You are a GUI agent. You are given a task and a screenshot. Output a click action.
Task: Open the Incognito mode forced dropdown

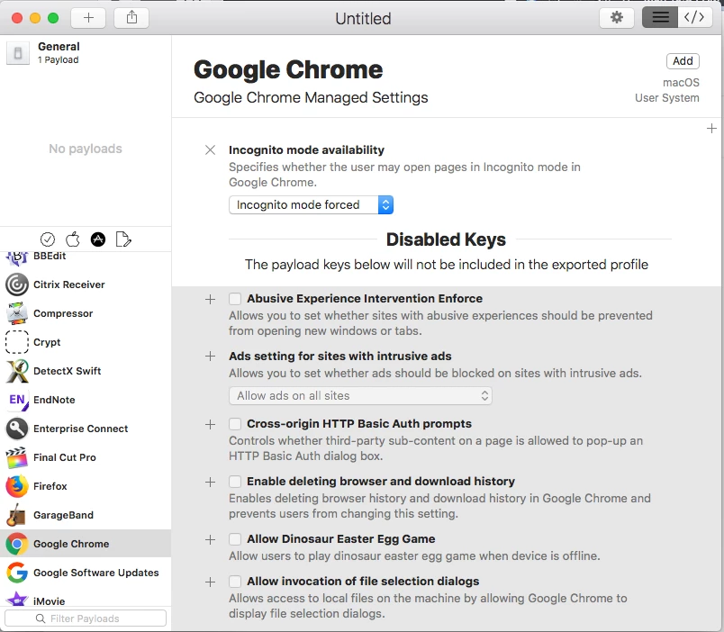pyautogui.click(x=311, y=205)
